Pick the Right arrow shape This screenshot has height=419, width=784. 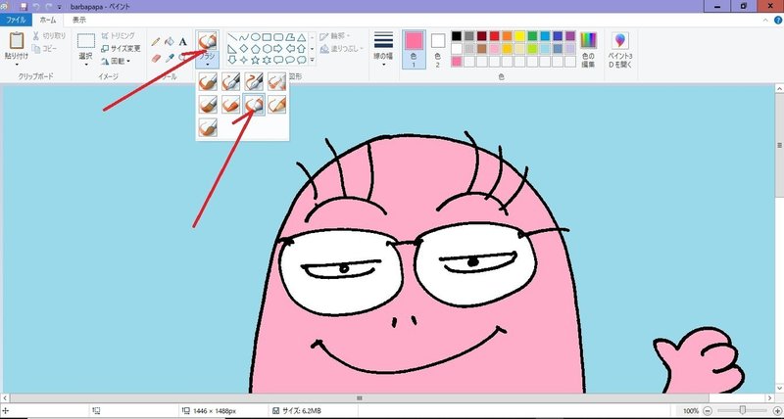coord(278,49)
